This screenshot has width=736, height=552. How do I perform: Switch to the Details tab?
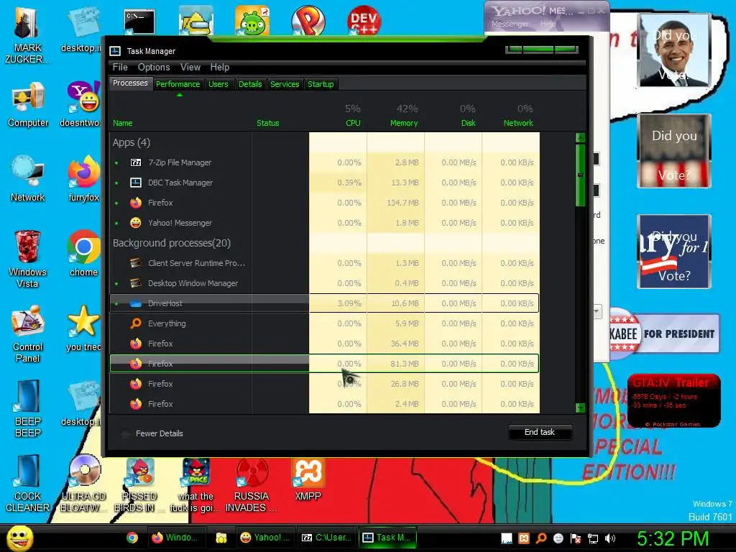tap(250, 84)
